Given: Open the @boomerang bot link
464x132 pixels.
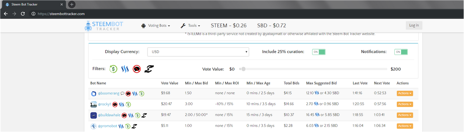Looking at the screenshot, I should click(x=109, y=94).
